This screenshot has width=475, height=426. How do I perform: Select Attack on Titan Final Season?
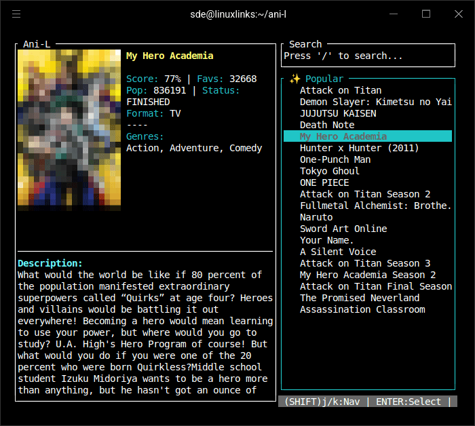376,286
